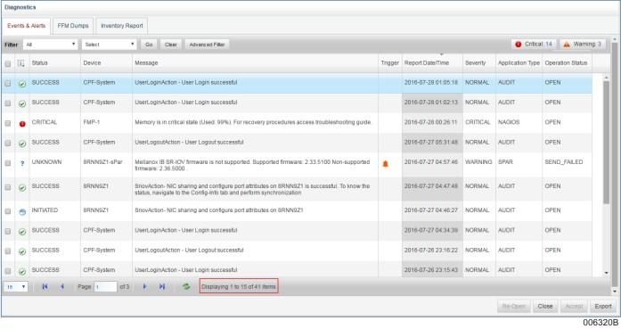Screen dimensions: 621x329
Task: Click success icon at 23:16:22 row
Action: 22,251
